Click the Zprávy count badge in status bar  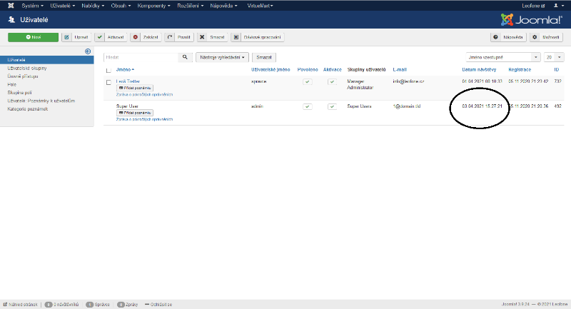(x=121, y=304)
